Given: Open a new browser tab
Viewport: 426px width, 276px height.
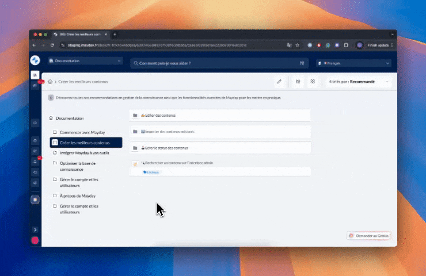Looking at the screenshot, I should point(115,34).
